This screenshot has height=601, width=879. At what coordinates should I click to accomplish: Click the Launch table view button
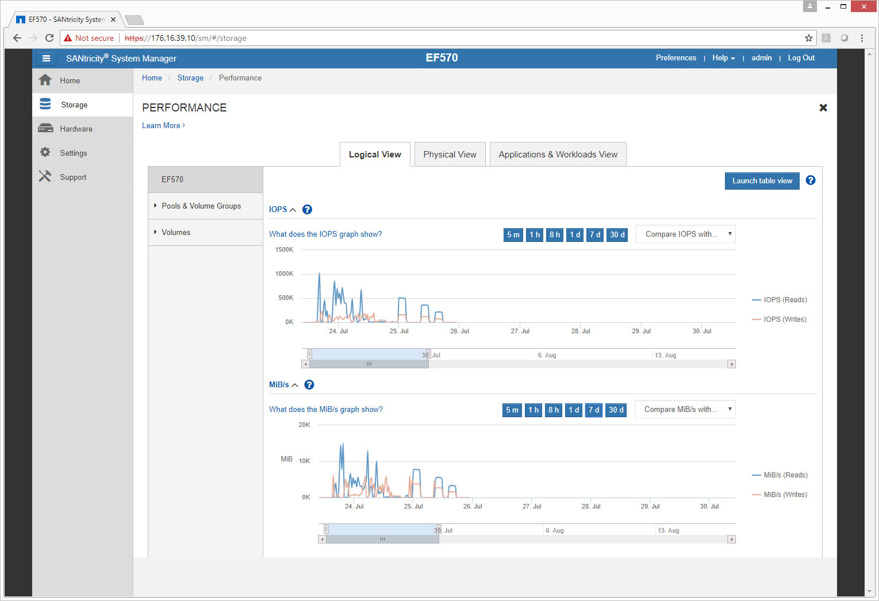762,180
